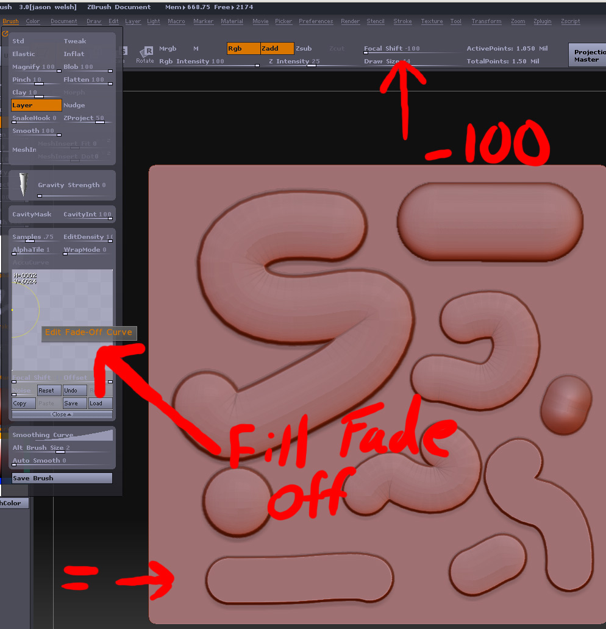This screenshot has height=629, width=606.
Task: Reset the Edit Curve with Reset button
Action: (49, 390)
